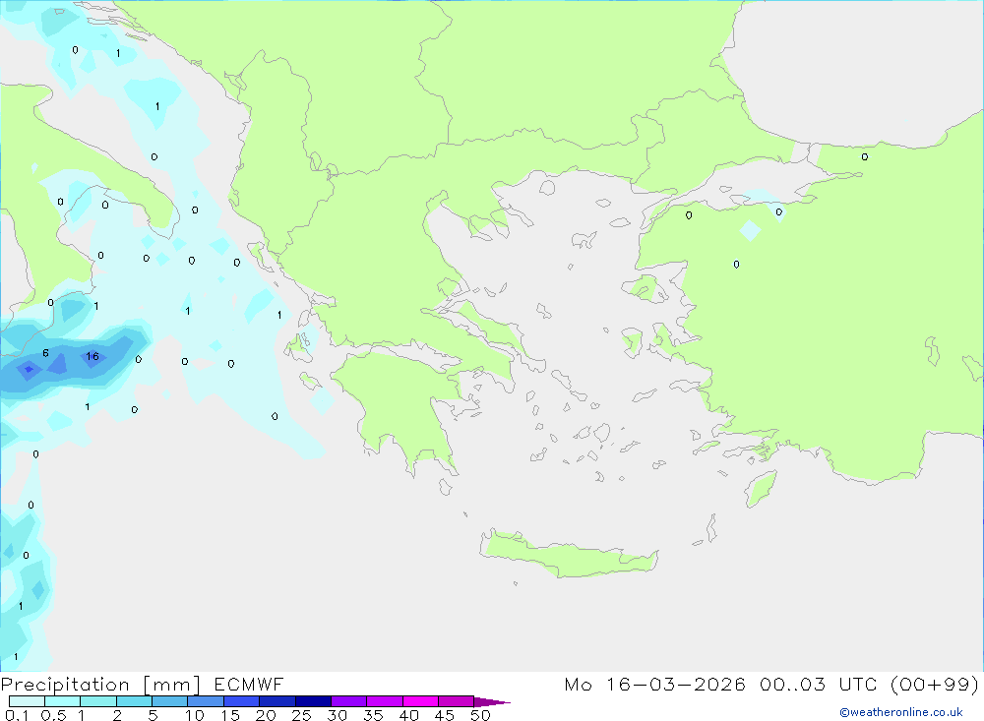Screen dimensions: 984x721
Task: Select the 30–35 mm purple legend swatch
Action: click(x=348, y=701)
